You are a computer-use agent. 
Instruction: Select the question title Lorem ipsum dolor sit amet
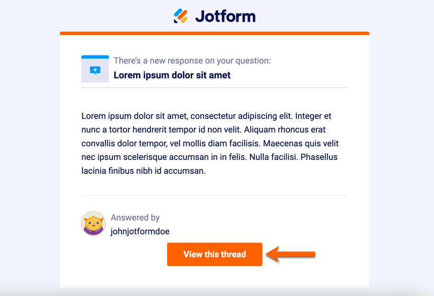click(x=172, y=75)
